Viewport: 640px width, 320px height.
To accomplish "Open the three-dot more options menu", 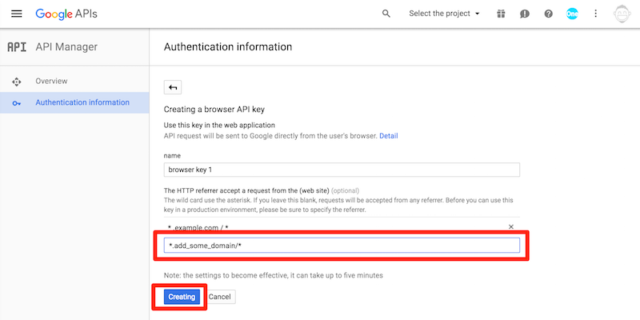I will coord(595,14).
